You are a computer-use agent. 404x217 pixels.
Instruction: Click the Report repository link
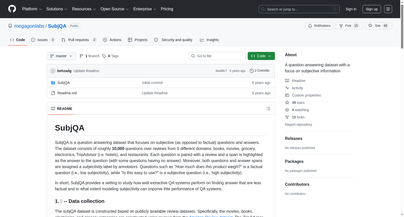298,125
